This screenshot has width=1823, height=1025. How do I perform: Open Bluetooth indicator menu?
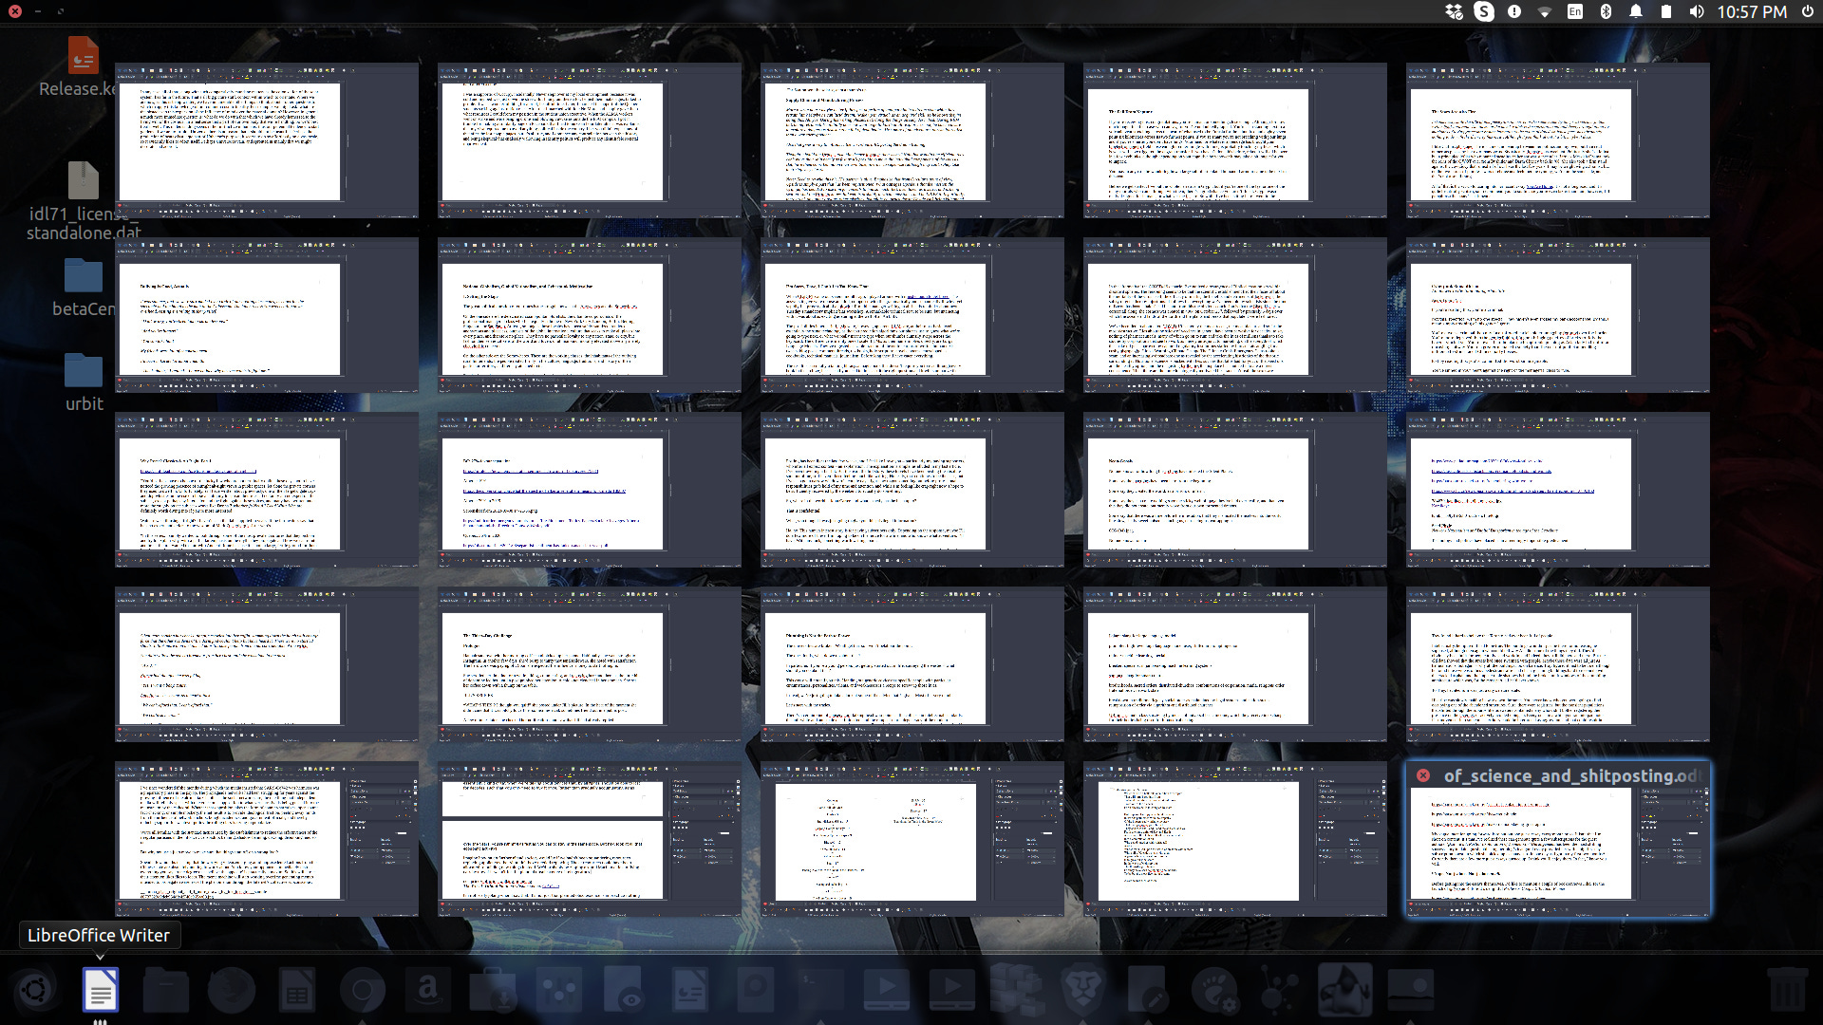click(1606, 11)
